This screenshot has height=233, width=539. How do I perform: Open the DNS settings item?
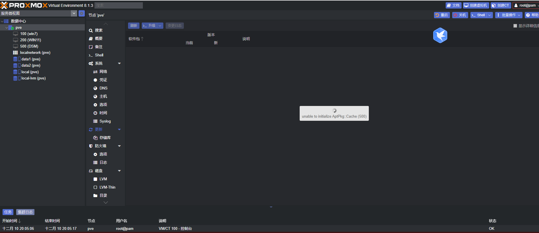pyautogui.click(x=103, y=88)
